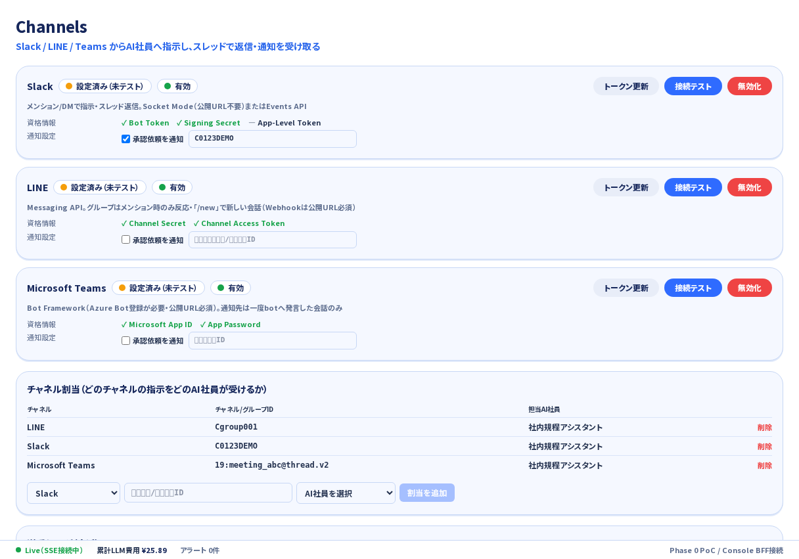The height and width of the screenshot is (559, 799).
Task: Click 社内規程アシスタント in Microsoft Teams row
Action: coord(565,465)
